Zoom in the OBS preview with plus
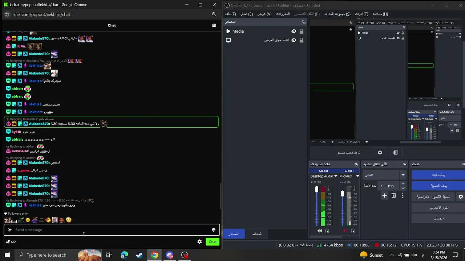This screenshot has height=261, width=465. [332, 142]
